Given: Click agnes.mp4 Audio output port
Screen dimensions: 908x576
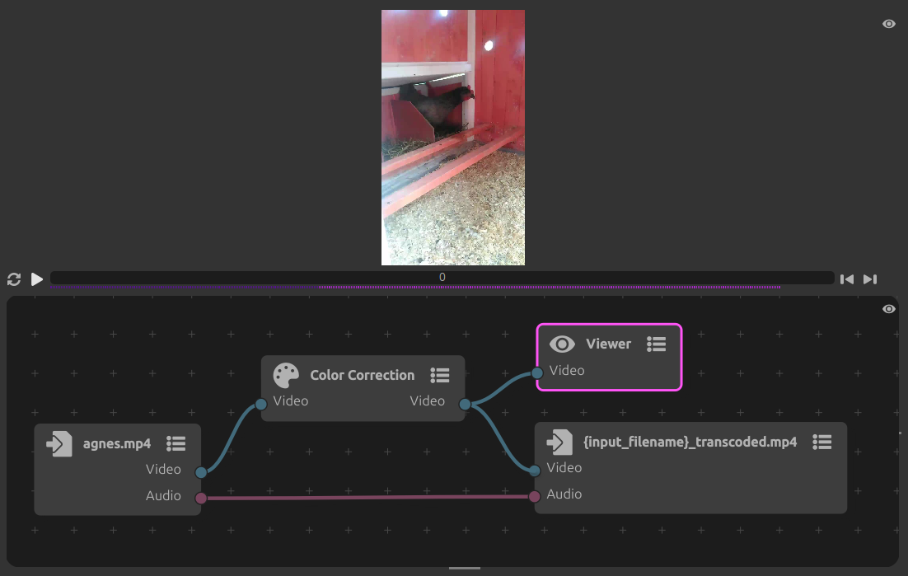Looking at the screenshot, I should point(200,498).
